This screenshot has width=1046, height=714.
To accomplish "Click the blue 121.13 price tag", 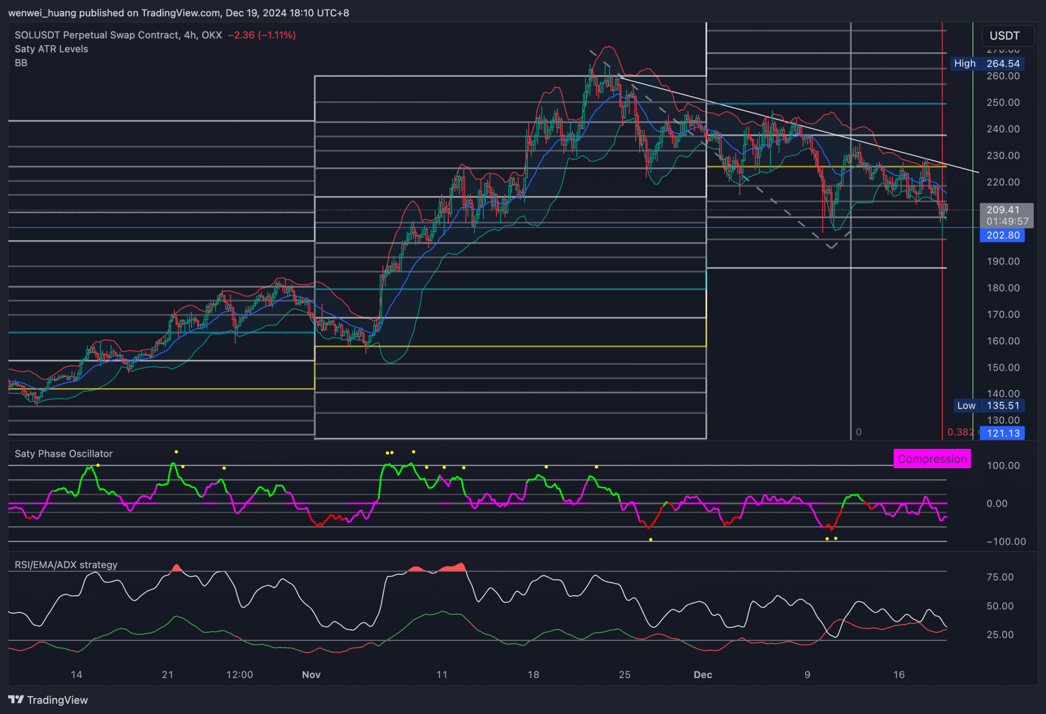I will click(x=1002, y=433).
